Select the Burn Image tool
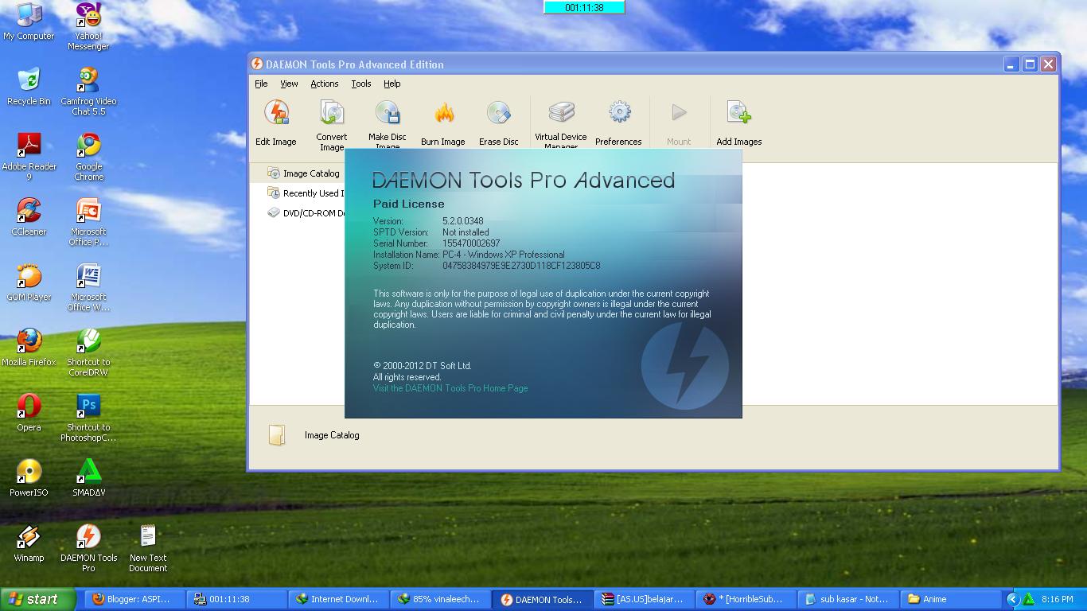The width and height of the screenshot is (1087, 611). click(x=442, y=121)
